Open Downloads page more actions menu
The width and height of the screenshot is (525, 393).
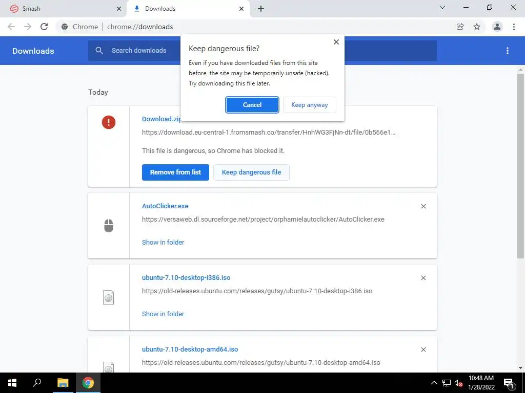tap(508, 51)
